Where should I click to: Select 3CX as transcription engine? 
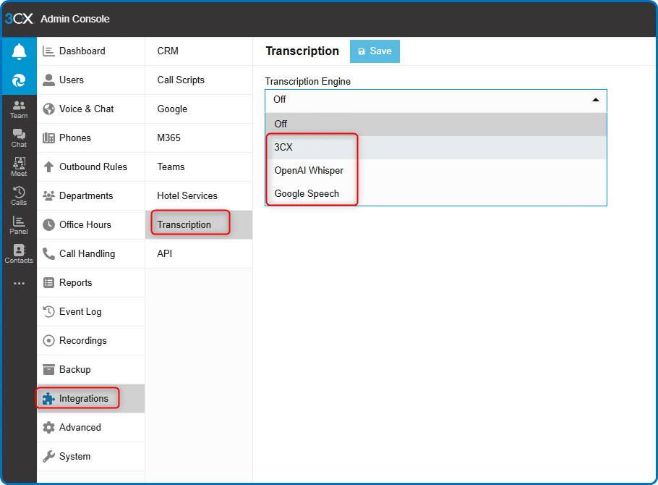(x=435, y=148)
